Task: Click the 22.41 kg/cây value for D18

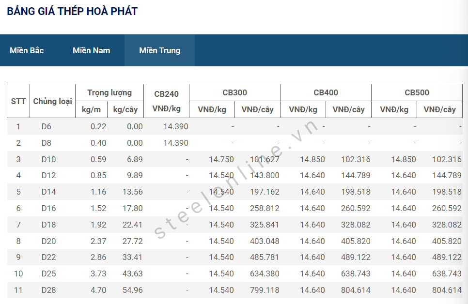Action: point(133,225)
